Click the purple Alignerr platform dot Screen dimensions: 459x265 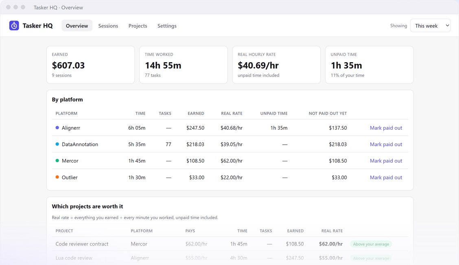[57, 128]
